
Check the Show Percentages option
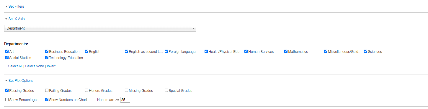(7, 100)
